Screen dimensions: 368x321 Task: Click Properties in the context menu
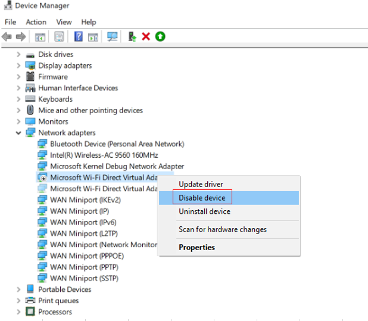197,247
